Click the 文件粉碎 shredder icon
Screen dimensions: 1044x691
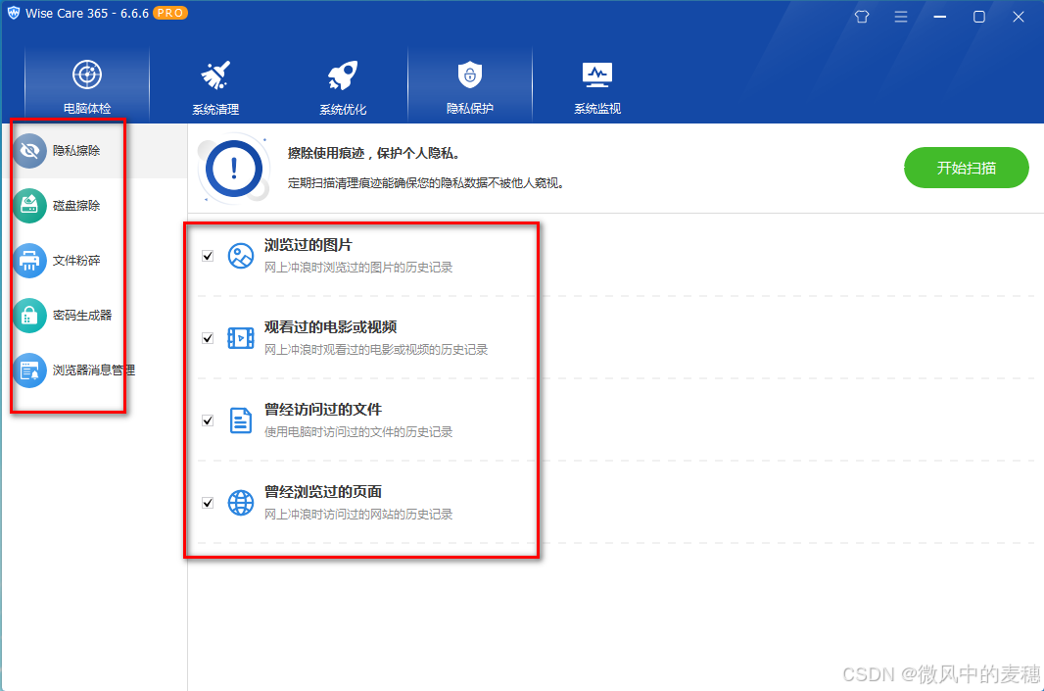point(29,260)
